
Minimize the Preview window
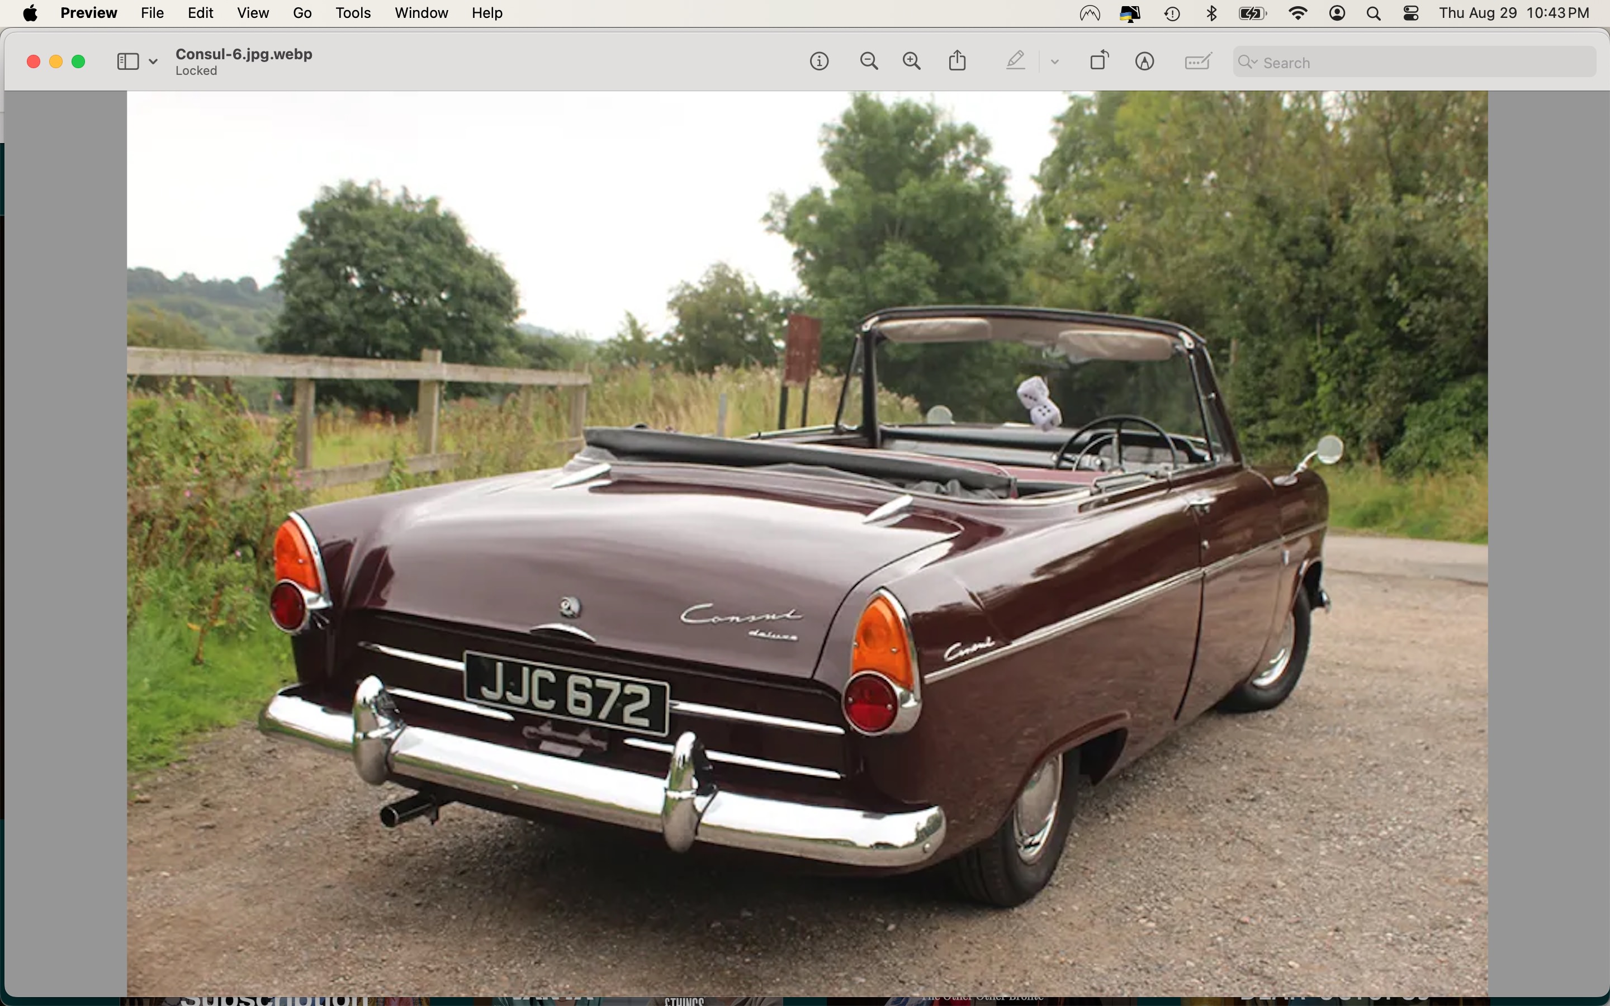[56, 62]
